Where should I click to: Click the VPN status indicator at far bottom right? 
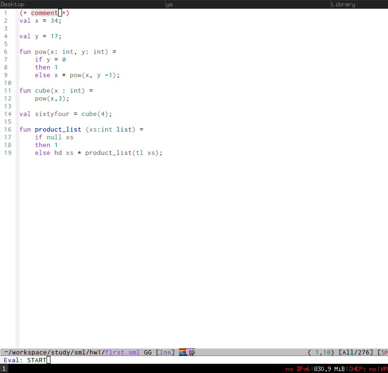[x=383, y=369]
